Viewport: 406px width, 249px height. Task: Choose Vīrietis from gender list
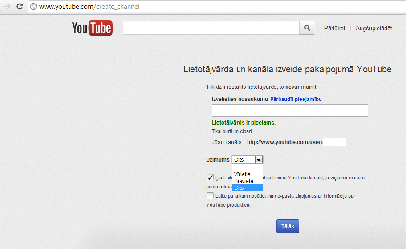pos(247,174)
